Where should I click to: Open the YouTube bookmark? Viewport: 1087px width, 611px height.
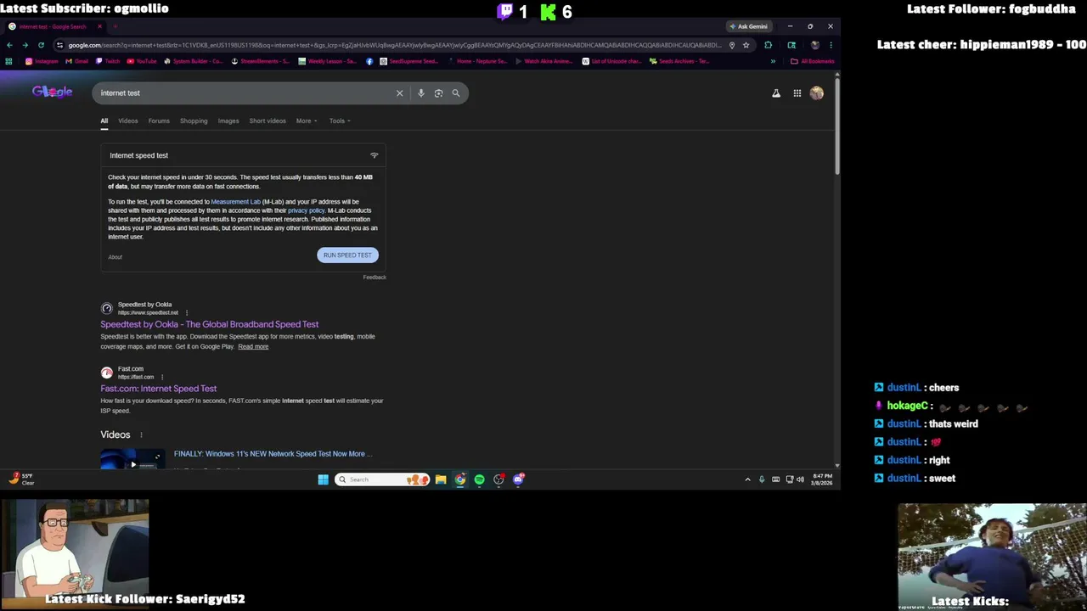pos(142,61)
